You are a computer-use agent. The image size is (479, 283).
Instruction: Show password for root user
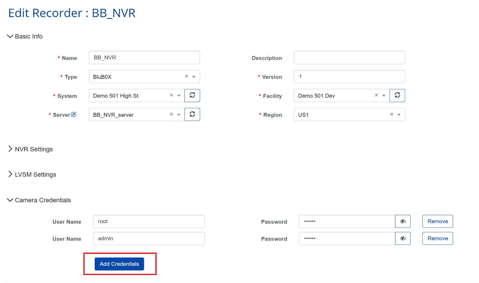tap(403, 221)
